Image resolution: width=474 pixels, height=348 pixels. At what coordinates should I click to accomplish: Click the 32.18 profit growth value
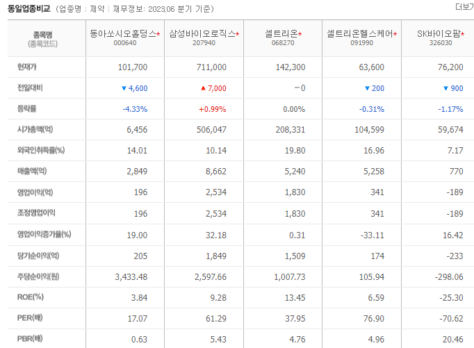(x=216, y=235)
